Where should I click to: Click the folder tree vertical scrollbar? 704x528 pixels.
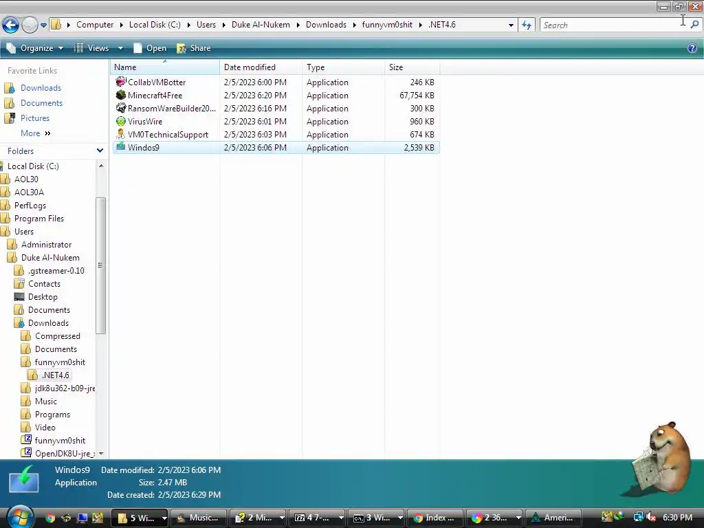100,265
